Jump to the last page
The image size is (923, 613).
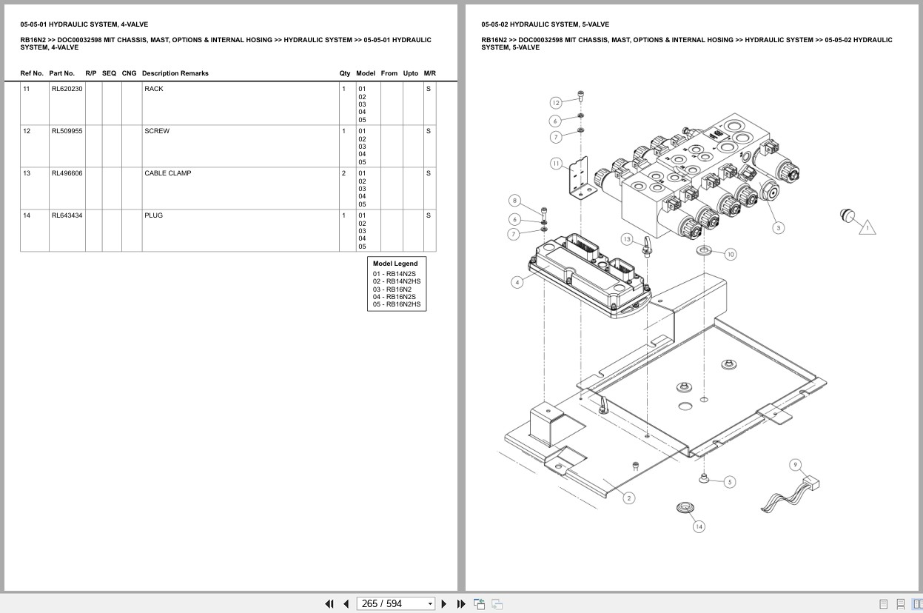461,604
